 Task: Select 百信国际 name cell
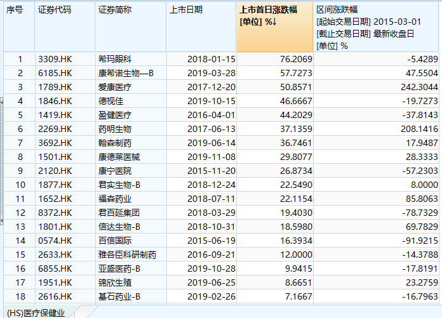tap(131, 241)
